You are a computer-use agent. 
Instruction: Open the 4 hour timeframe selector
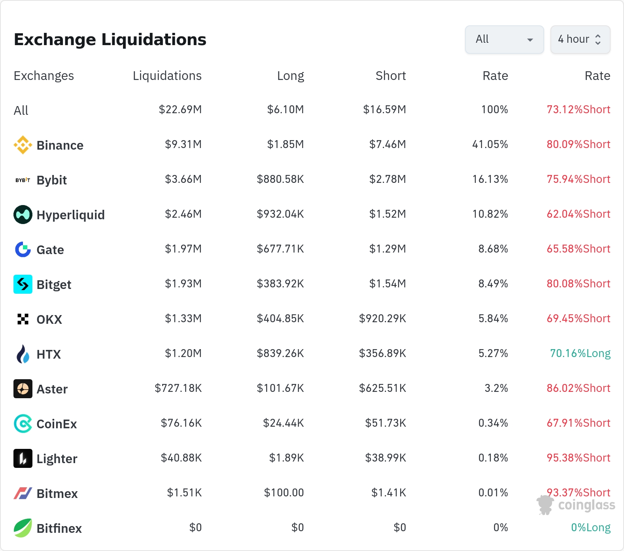[x=580, y=40]
